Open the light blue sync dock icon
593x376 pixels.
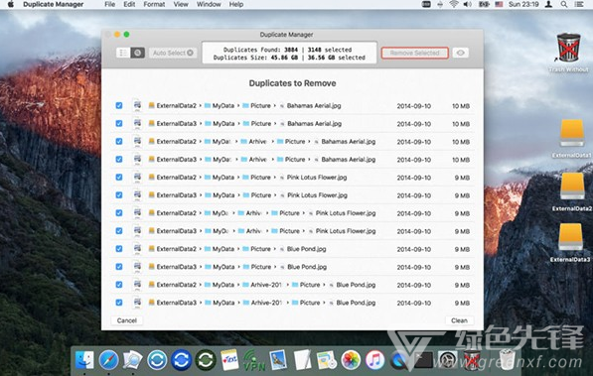pyautogui.click(x=157, y=360)
